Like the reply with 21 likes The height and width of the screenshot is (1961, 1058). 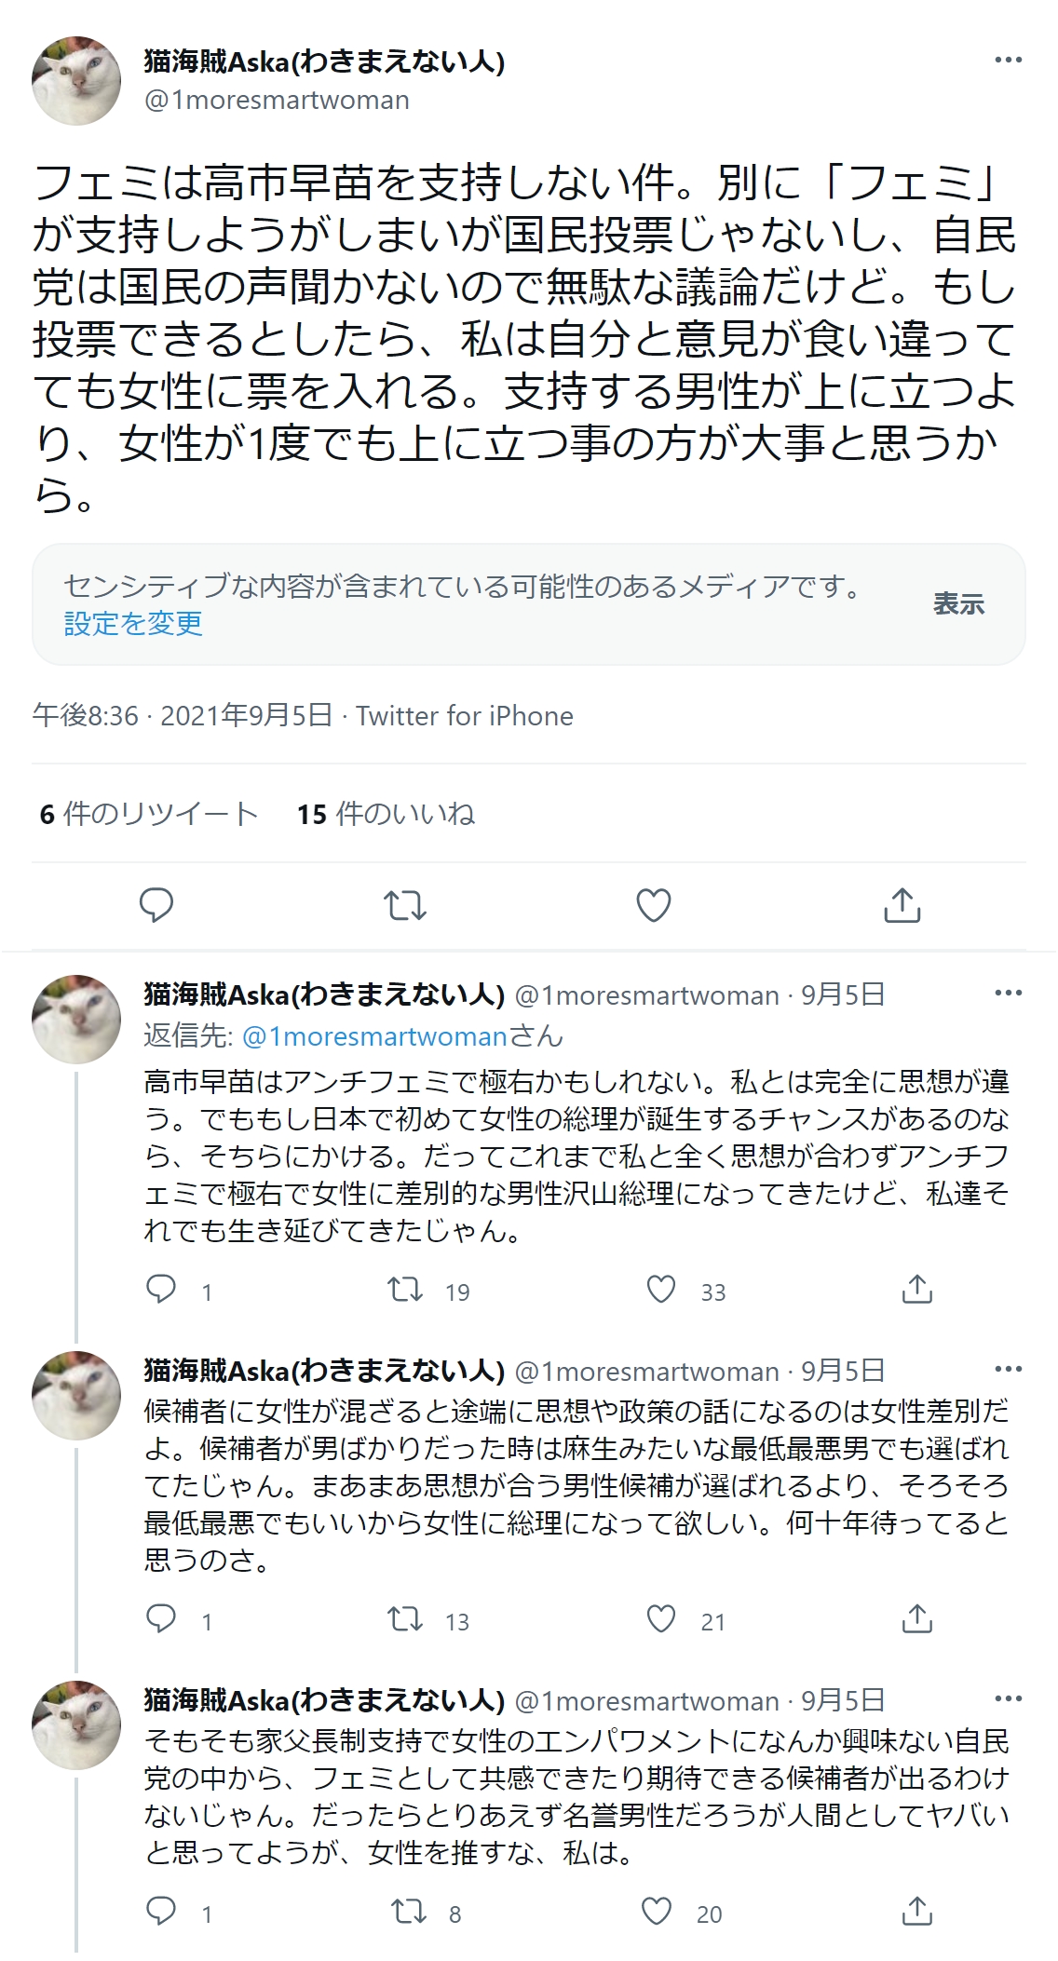point(661,1619)
